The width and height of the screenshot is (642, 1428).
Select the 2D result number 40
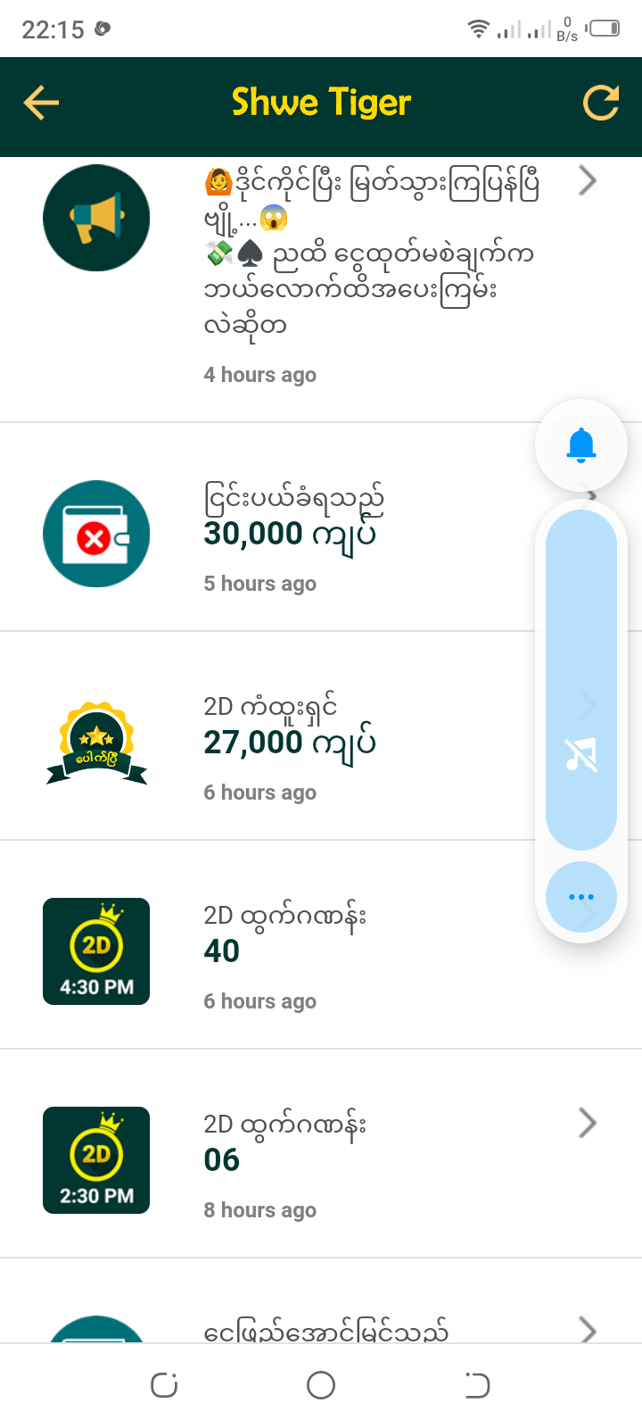[x=222, y=951]
